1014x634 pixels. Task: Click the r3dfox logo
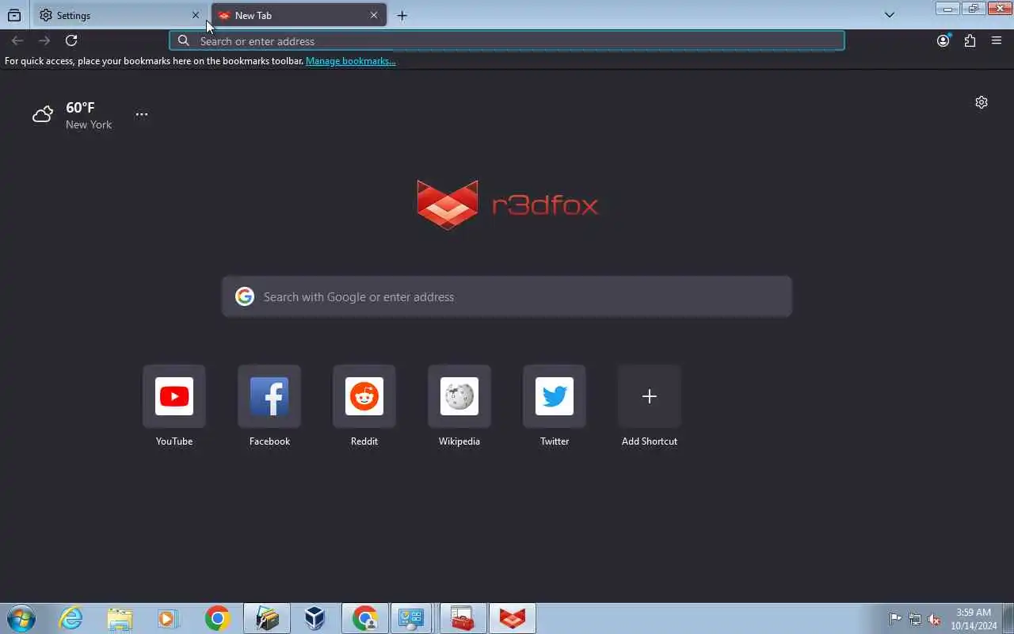507,205
